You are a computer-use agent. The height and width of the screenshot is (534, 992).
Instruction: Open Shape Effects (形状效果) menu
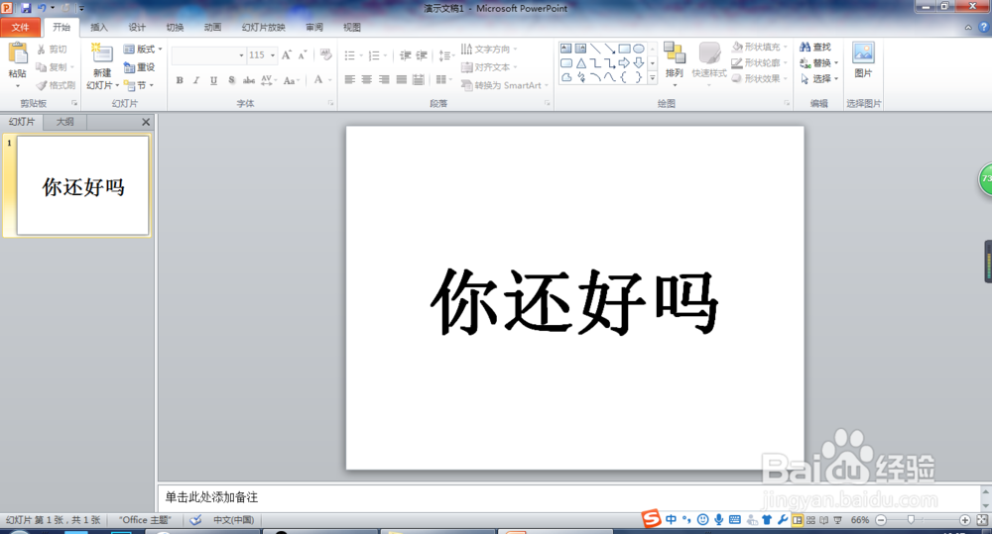760,78
